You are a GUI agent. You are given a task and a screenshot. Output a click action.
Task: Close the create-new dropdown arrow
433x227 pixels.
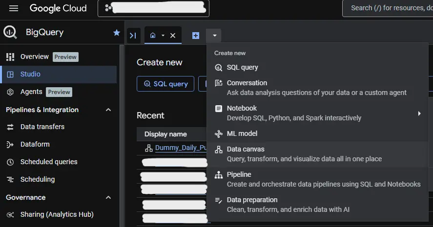click(214, 36)
